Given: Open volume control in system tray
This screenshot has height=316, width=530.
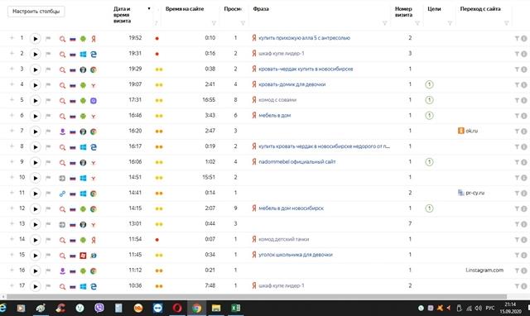Looking at the screenshot, I should pos(478,308).
